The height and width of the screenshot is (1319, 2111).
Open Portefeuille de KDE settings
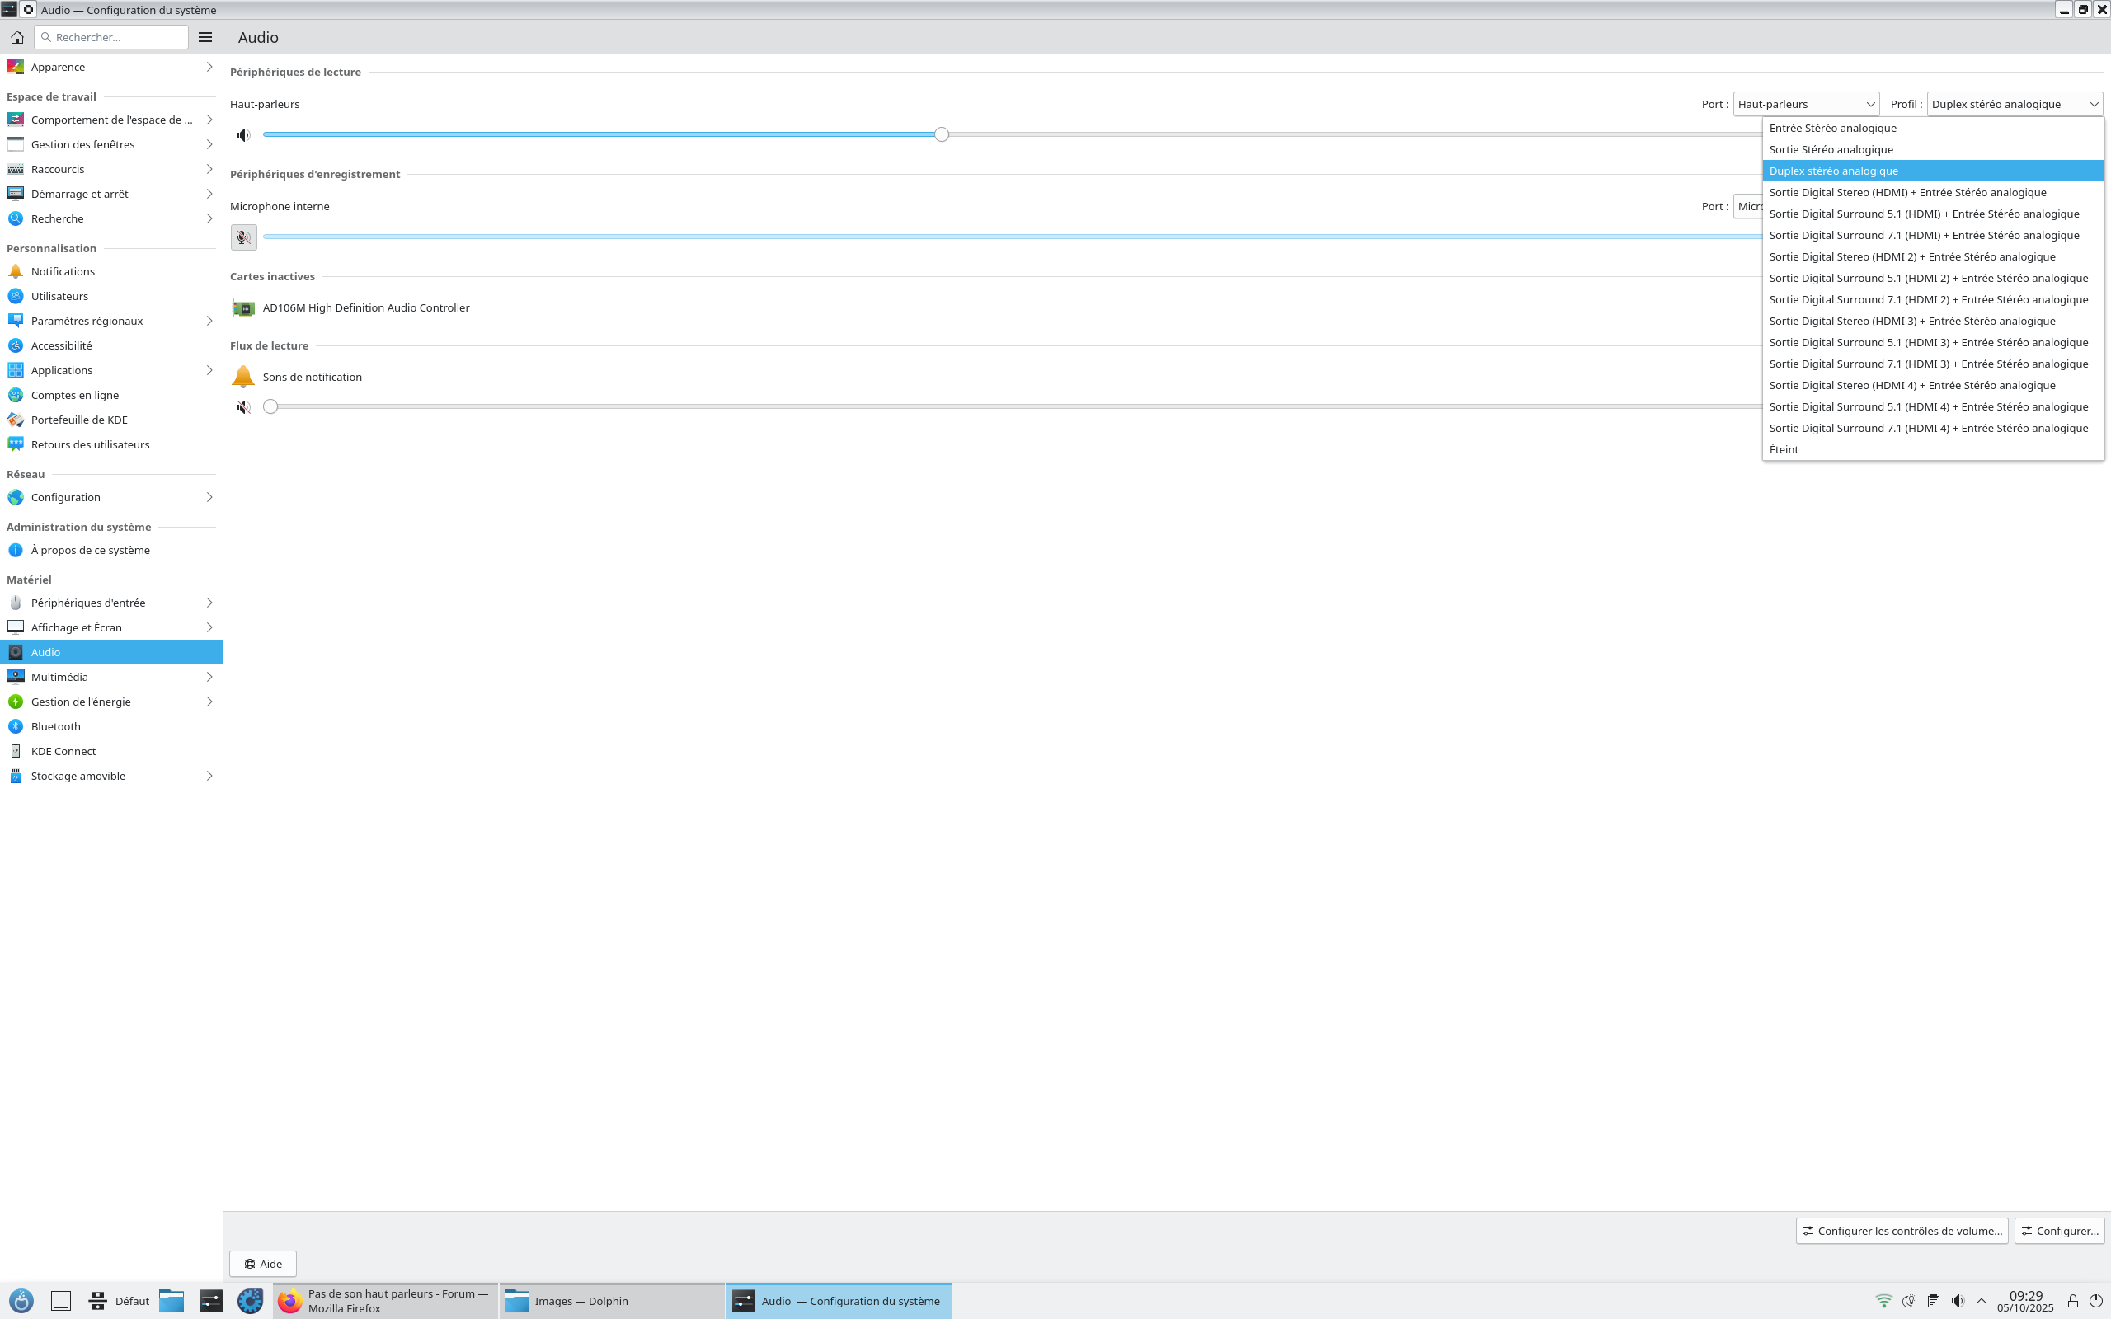[78, 420]
